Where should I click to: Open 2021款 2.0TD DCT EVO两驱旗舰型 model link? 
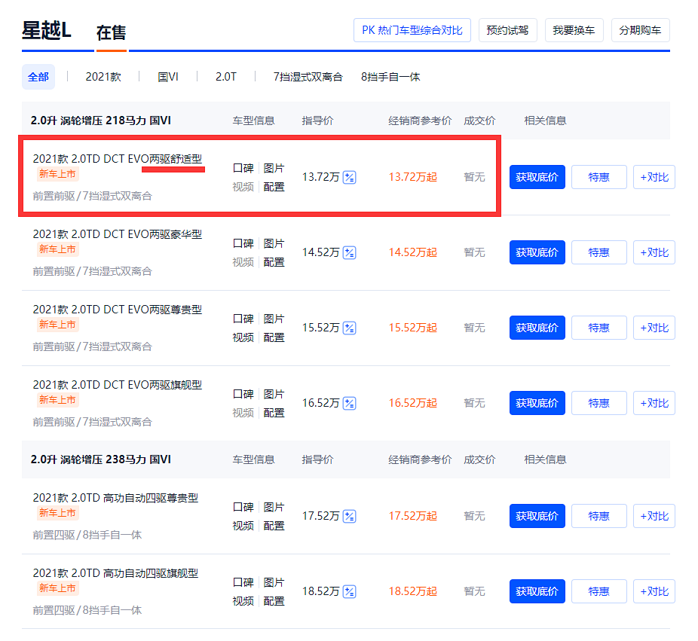click(x=118, y=385)
